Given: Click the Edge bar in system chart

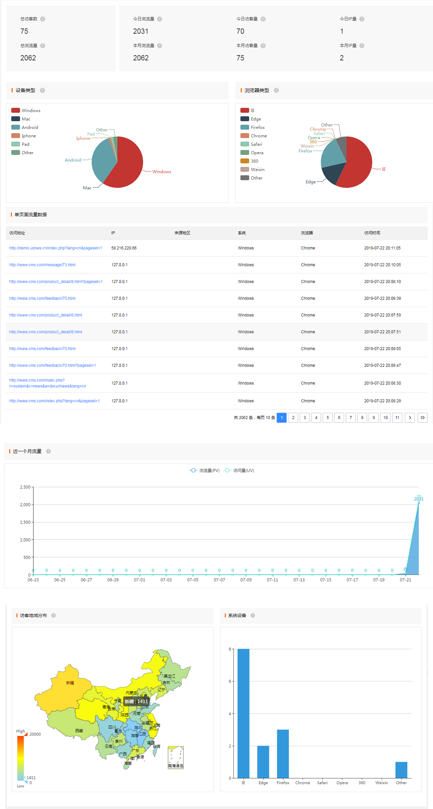Looking at the screenshot, I should point(263,762).
